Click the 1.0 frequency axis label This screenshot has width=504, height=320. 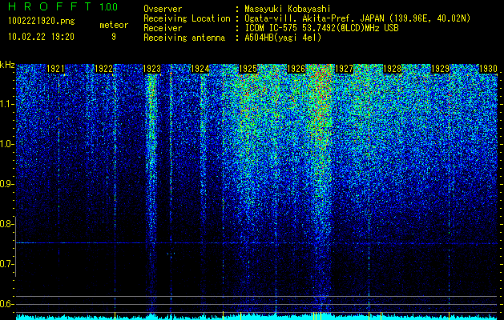[6, 144]
